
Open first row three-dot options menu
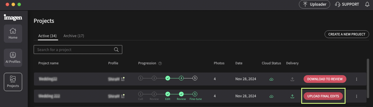tap(357, 79)
